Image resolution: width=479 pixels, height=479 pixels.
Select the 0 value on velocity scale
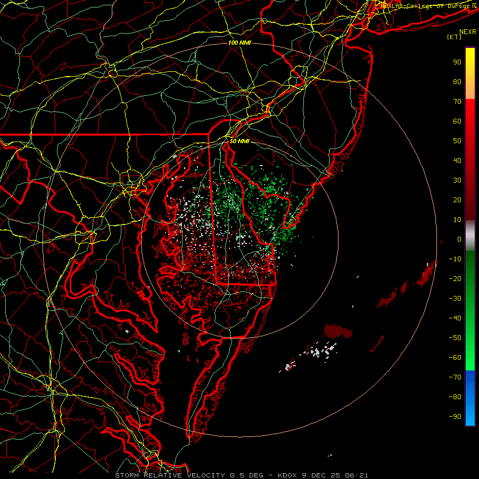459,239
